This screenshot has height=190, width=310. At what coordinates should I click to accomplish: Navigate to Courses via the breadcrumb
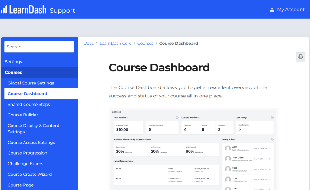click(x=145, y=43)
